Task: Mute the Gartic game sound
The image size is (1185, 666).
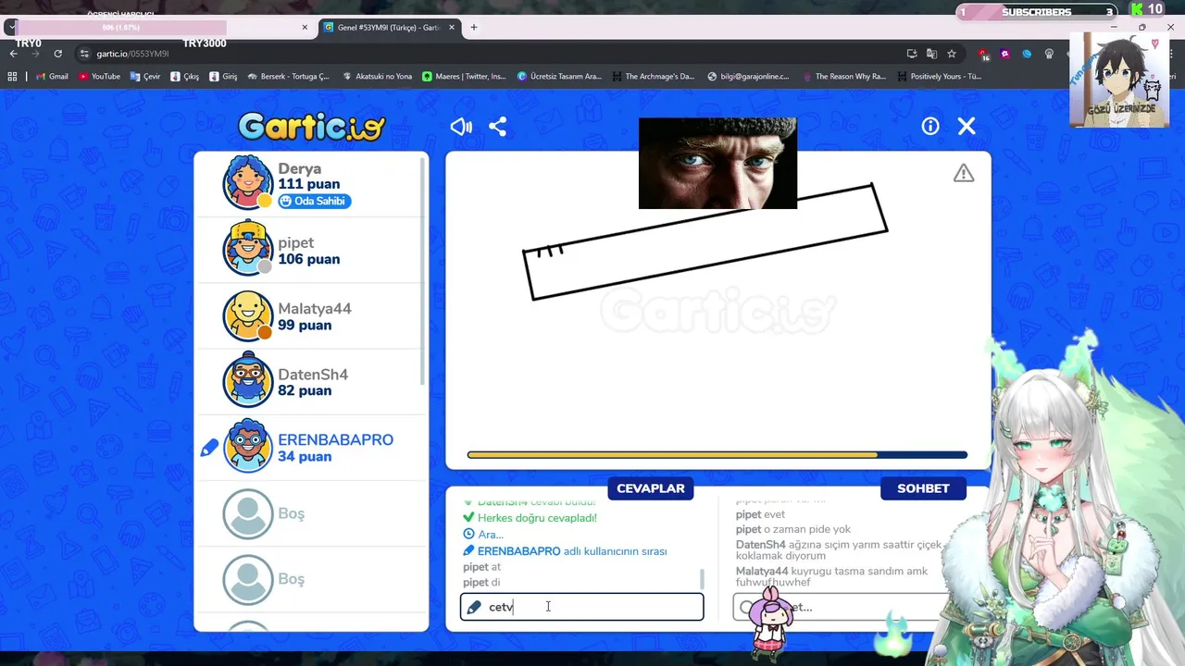Action: (x=461, y=127)
